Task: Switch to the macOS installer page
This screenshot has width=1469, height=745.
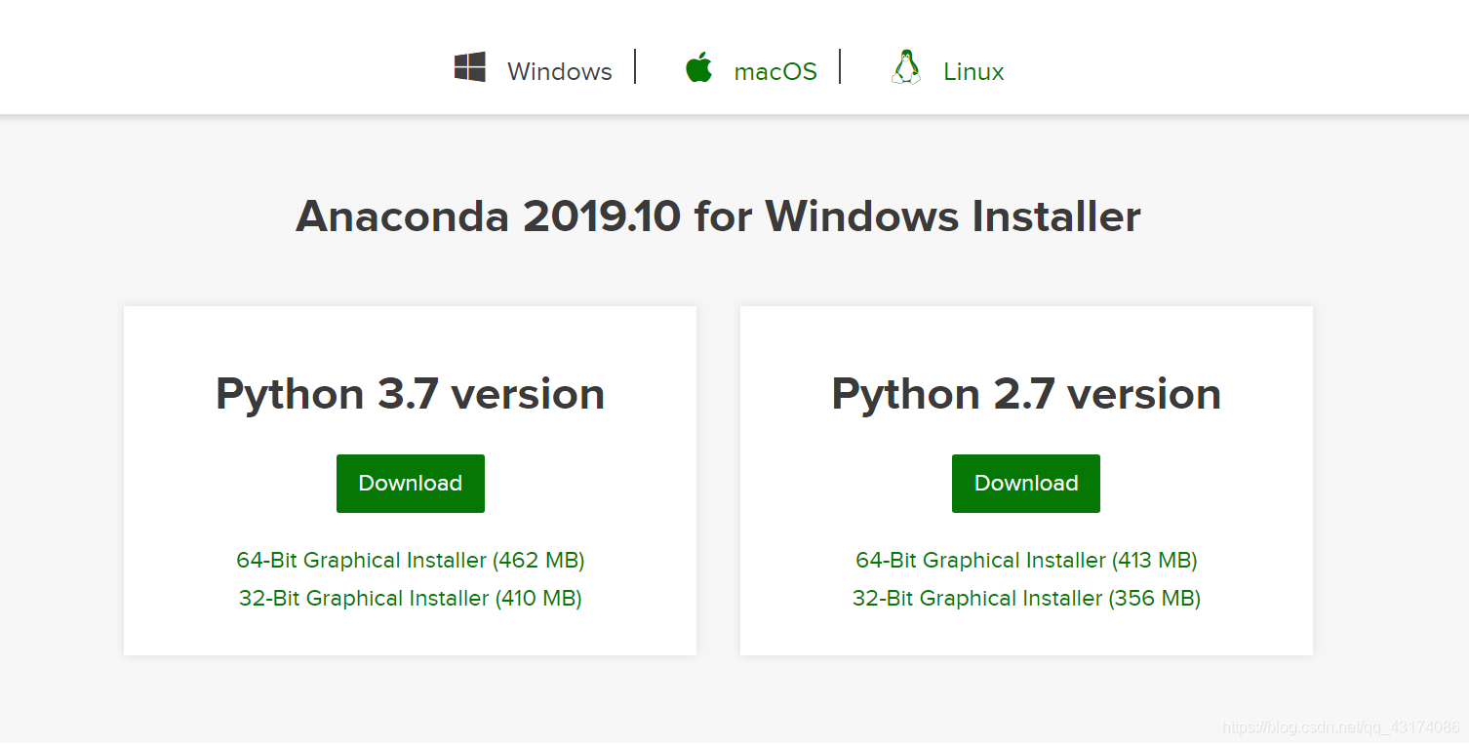Action: coord(775,69)
